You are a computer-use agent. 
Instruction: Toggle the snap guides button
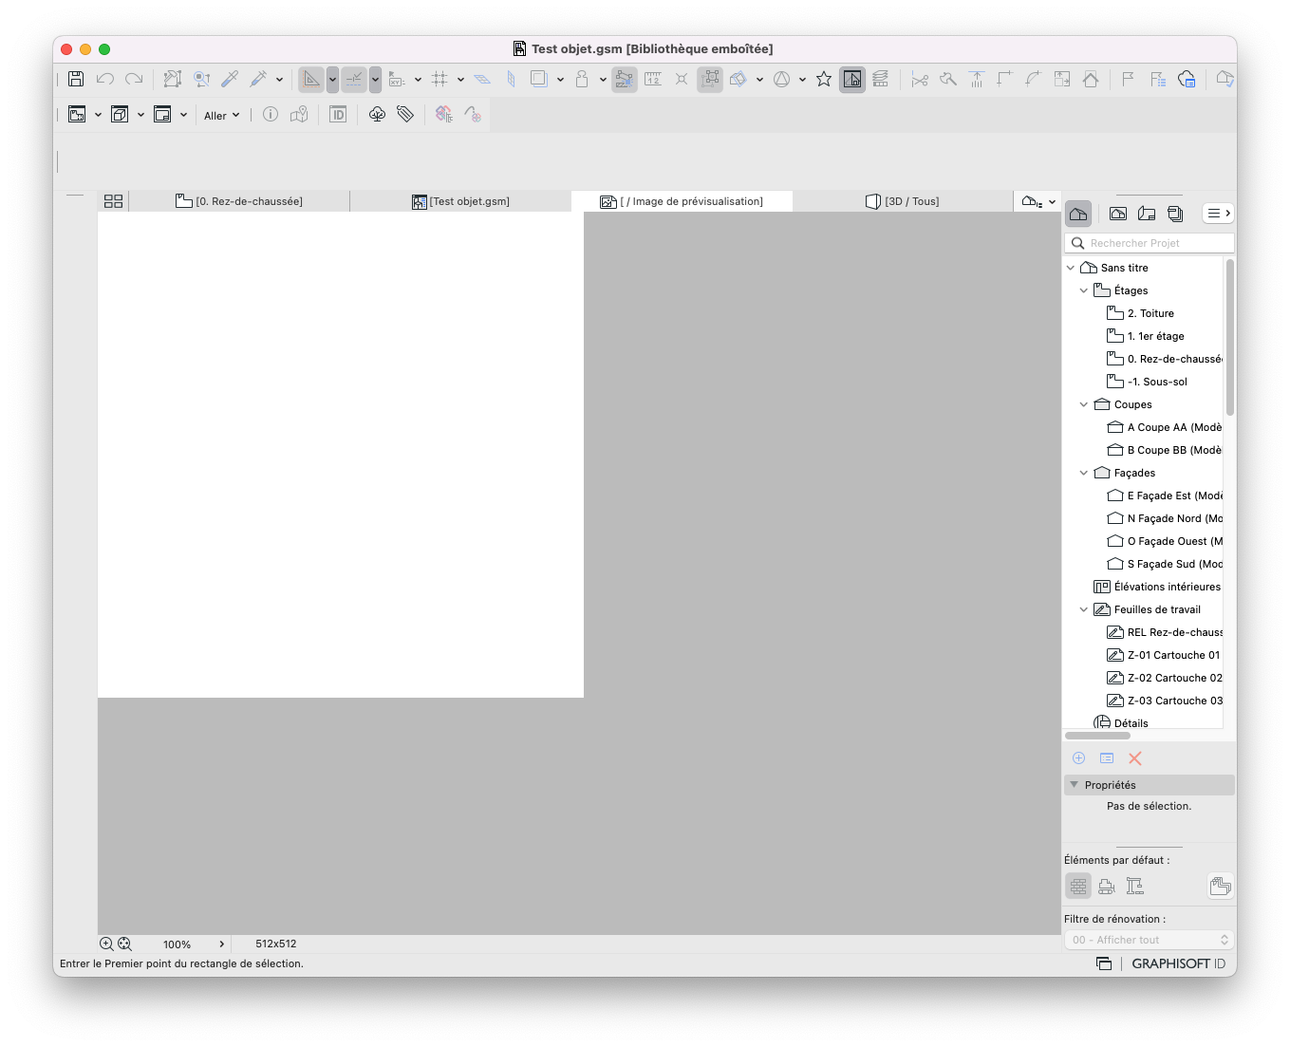pyautogui.click(x=354, y=80)
